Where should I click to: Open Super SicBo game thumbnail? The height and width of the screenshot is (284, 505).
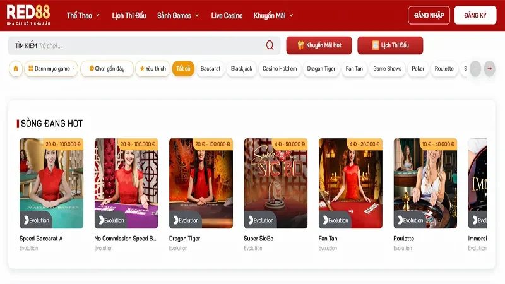click(x=276, y=183)
